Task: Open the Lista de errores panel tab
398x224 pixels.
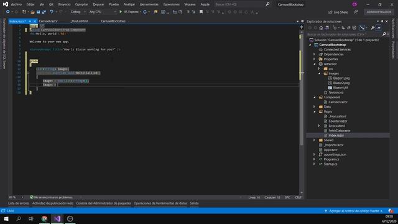Action: [x=19, y=203]
